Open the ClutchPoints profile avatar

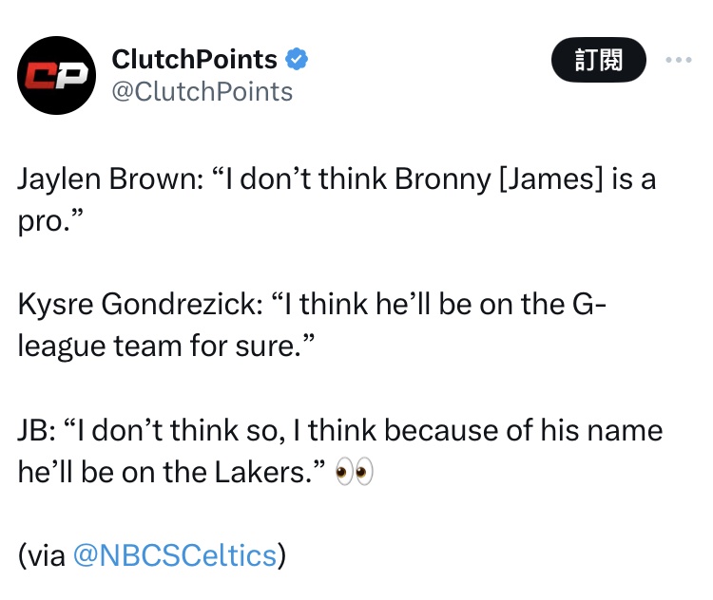coord(58,77)
